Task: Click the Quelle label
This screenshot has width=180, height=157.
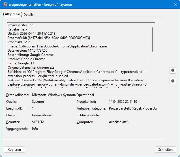Action: click(x=11, y=102)
